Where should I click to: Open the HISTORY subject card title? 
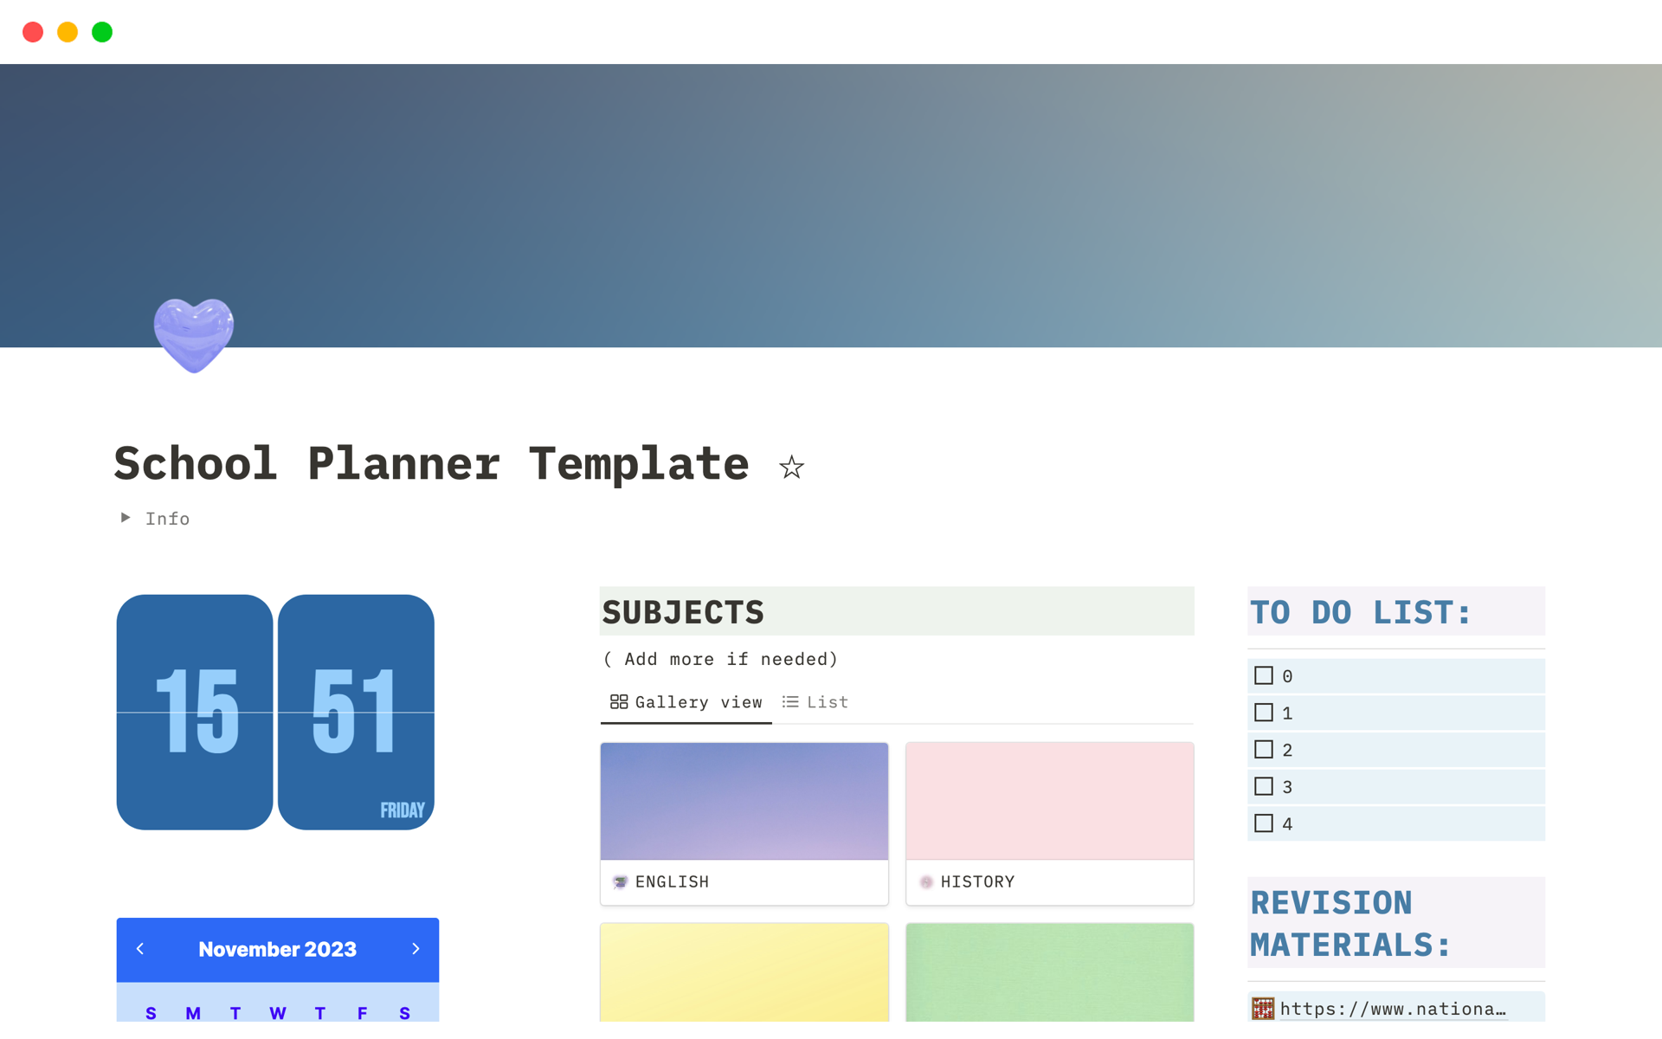click(977, 882)
